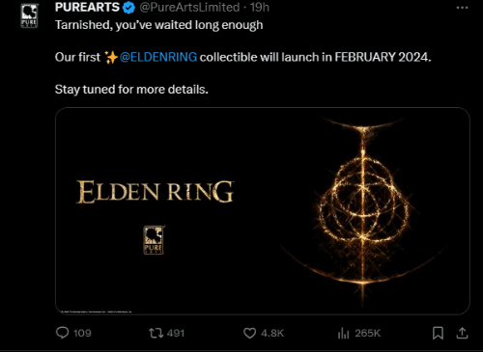
Task: Open the PUREARTS display name
Action: [x=87, y=8]
